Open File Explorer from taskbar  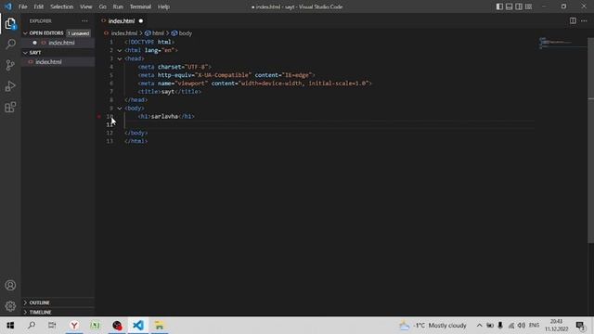pyautogui.click(x=160, y=326)
